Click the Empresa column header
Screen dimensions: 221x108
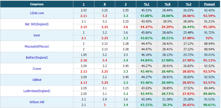click(x=37, y=4)
